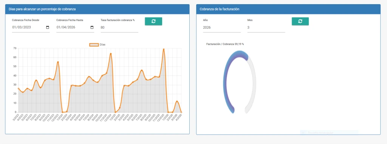The height and width of the screenshot is (144, 387).
Task: Click the 3/2026 data point on chart
Action: 177,101
